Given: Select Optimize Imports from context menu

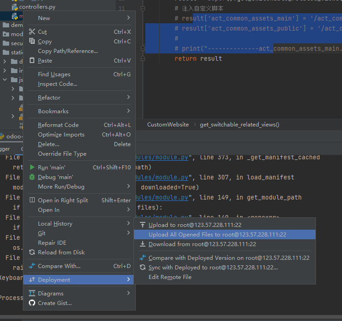Looking at the screenshot, I should pyautogui.click(x=61, y=135).
